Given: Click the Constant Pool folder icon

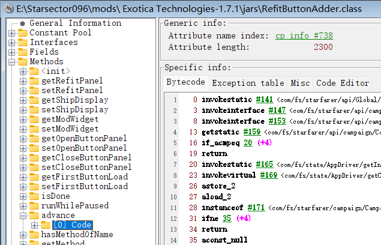Looking at the screenshot, I should point(23,33).
